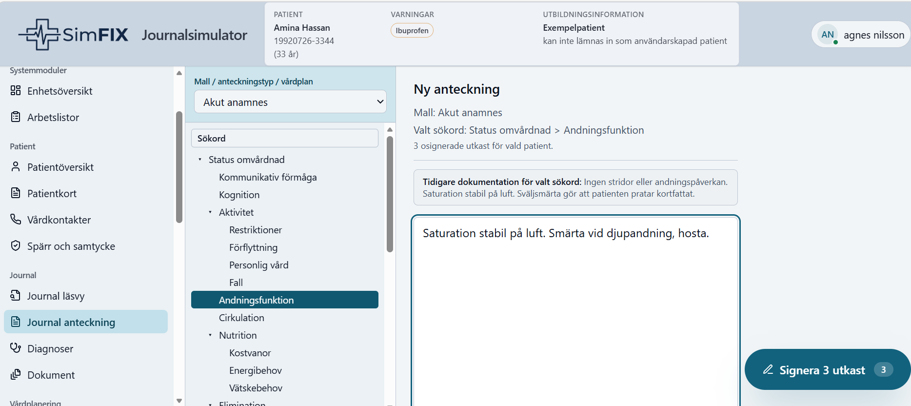Click the Ny anteckning heading

(456, 89)
